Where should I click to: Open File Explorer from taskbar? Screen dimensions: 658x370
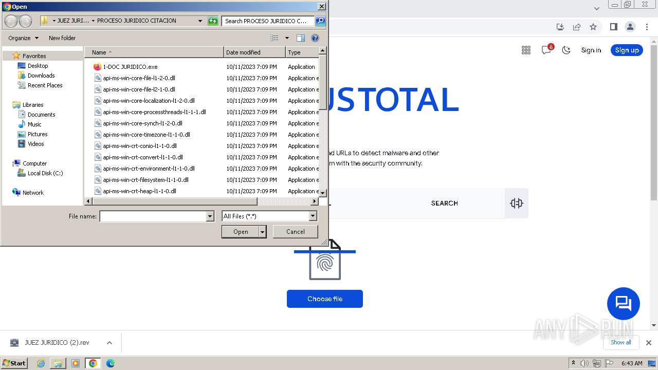[58, 363]
